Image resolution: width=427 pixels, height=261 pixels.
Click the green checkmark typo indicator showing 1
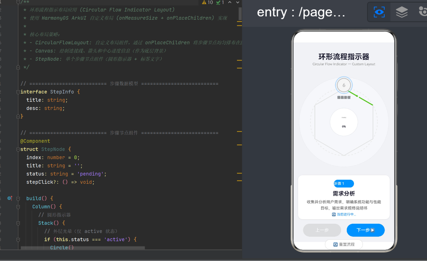220,3
